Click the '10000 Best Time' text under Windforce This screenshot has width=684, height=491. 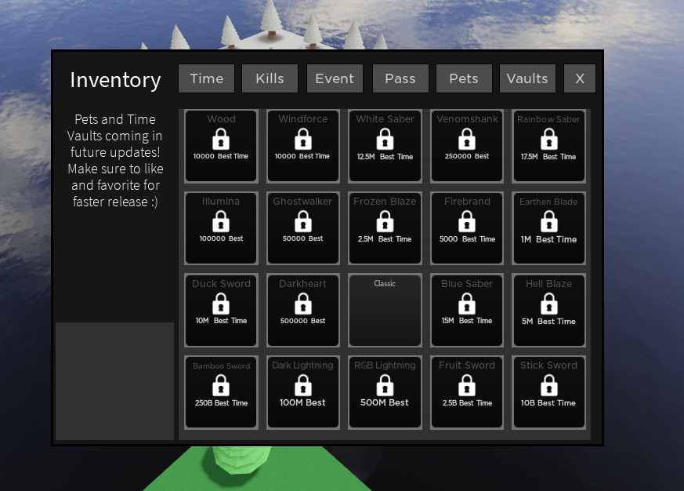pos(302,156)
